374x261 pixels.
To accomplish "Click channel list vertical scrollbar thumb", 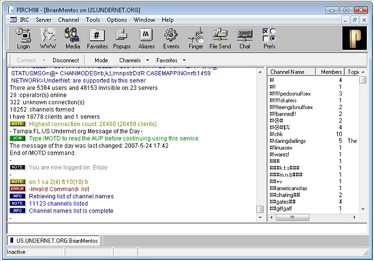I will [x=363, y=80].
